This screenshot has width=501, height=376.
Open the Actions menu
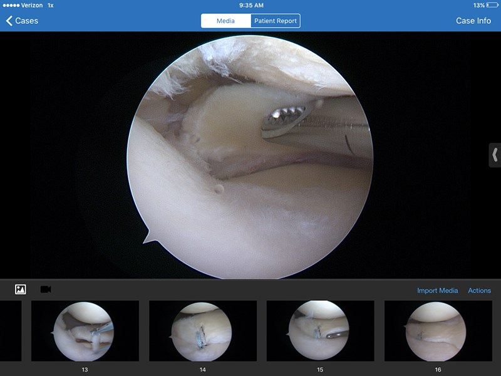point(479,290)
